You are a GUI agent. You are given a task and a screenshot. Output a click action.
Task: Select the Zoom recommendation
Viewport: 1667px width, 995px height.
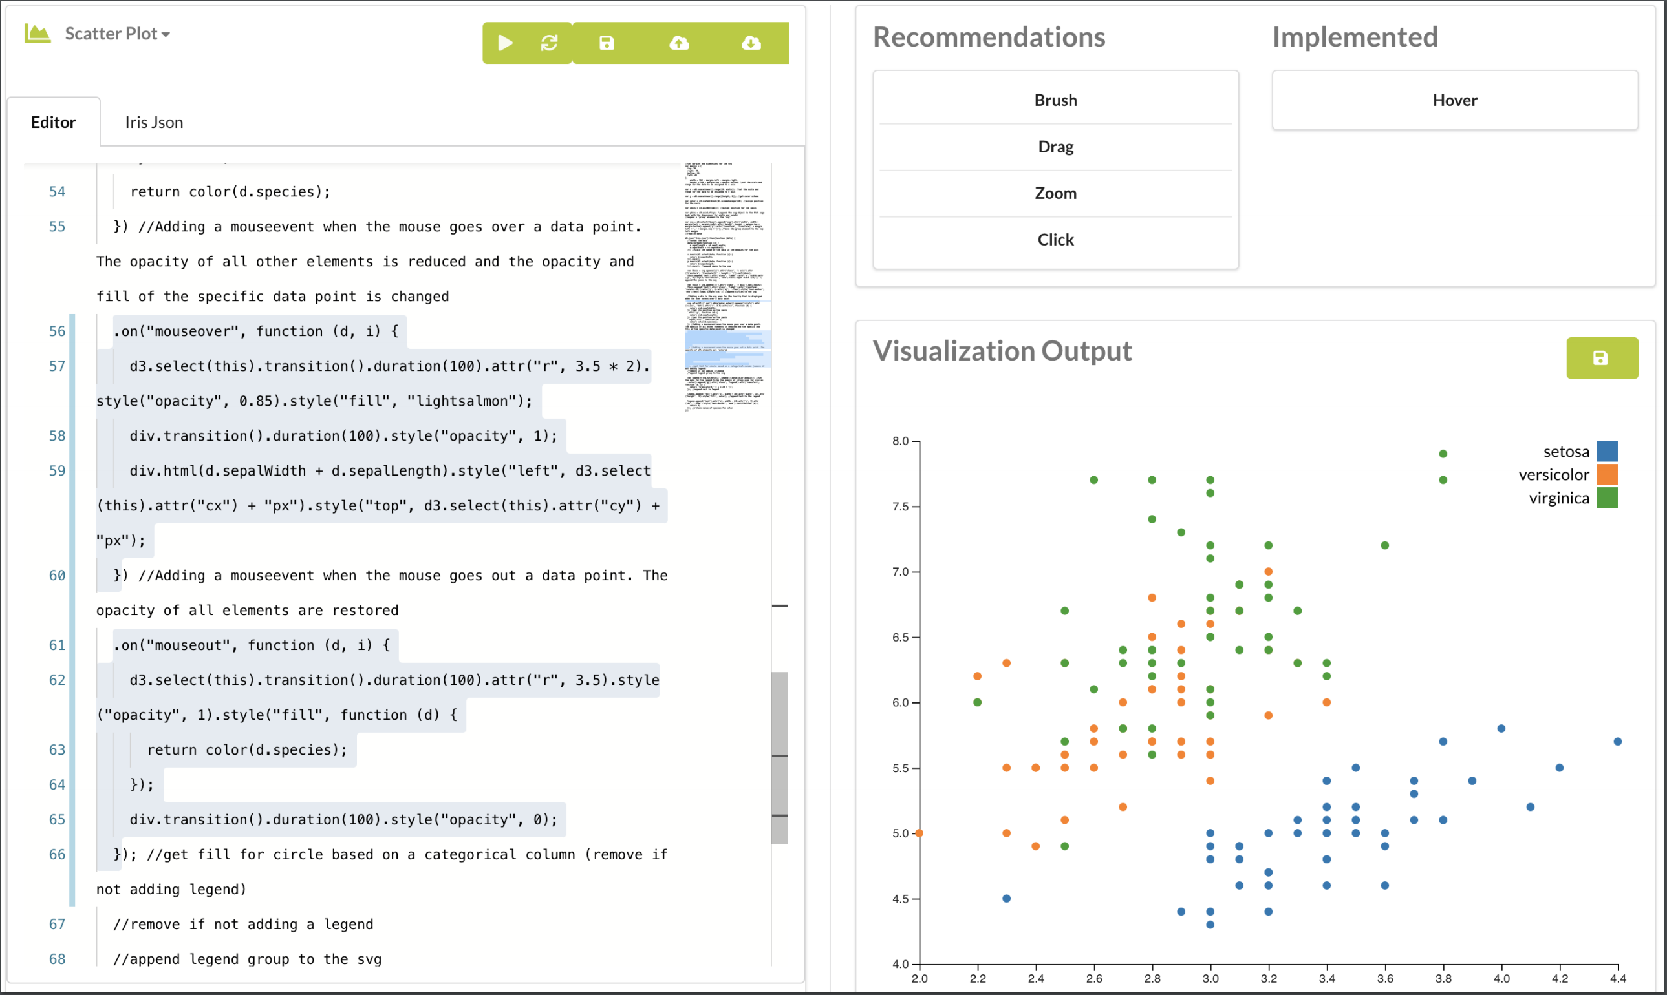[x=1055, y=193]
